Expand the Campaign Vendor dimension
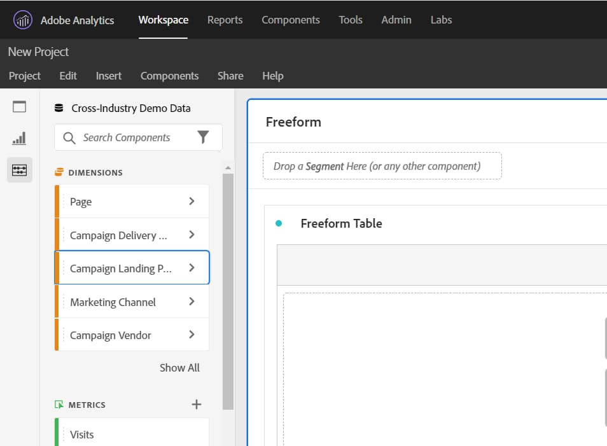Screen dimensions: 607x446 tap(191, 334)
